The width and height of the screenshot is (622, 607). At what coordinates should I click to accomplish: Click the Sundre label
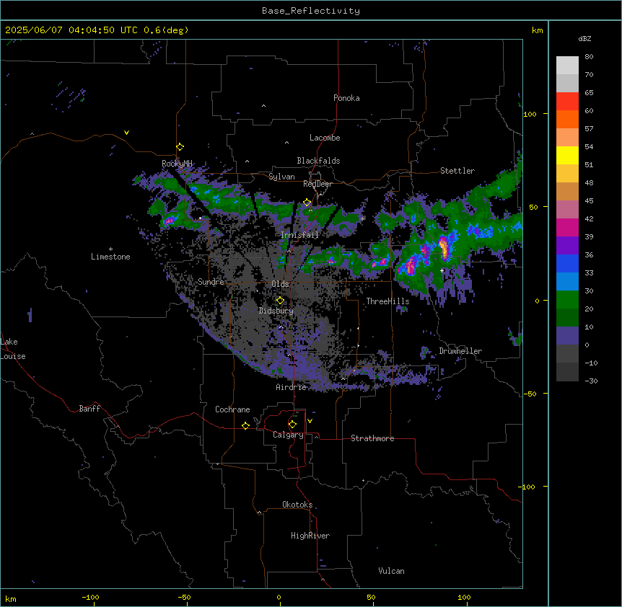click(211, 282)
